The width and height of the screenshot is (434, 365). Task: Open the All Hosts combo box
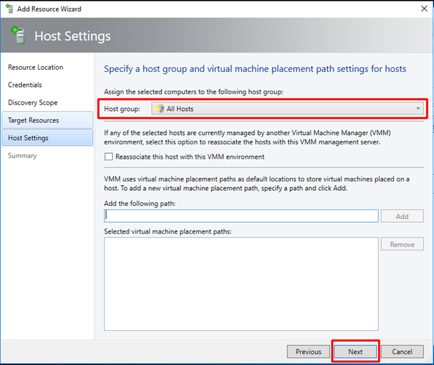tap(287, 109)
